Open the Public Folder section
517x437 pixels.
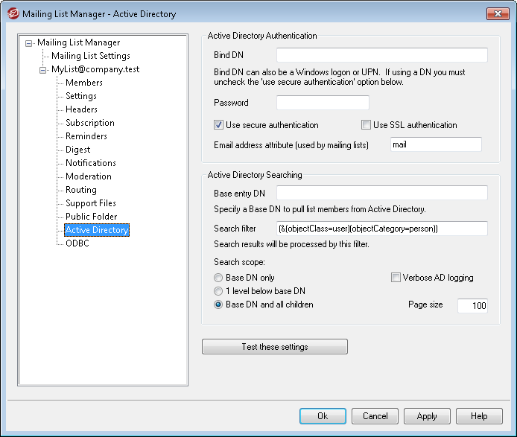pyautogui.click(x=91, y=217)
